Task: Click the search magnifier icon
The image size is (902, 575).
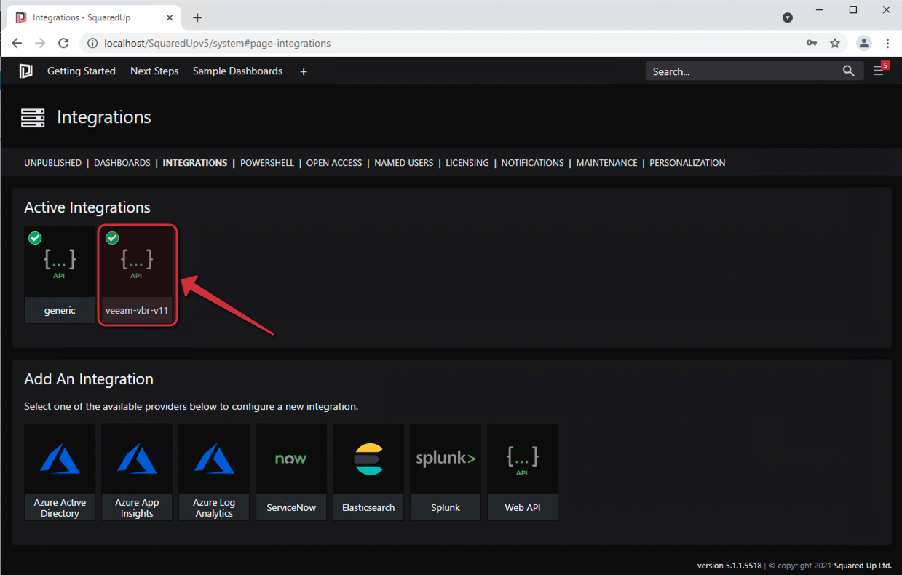Action: coord(848,71)
